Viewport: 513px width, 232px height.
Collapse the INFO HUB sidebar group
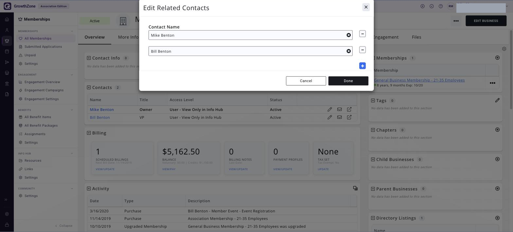[x=72, y=153]
